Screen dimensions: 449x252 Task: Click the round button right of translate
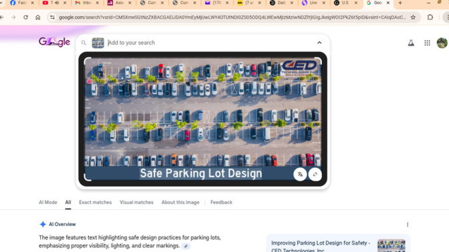[x=315, y=174]
